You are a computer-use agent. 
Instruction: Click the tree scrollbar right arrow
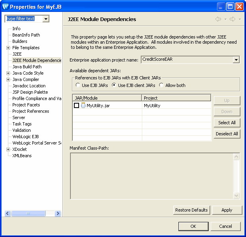58,213
